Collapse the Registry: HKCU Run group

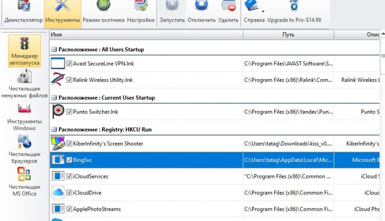54,130
